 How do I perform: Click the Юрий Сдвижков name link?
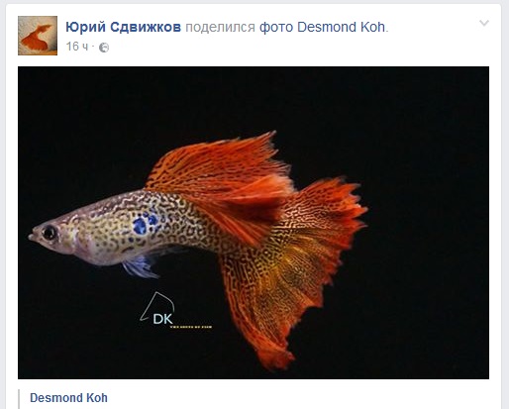123,27
